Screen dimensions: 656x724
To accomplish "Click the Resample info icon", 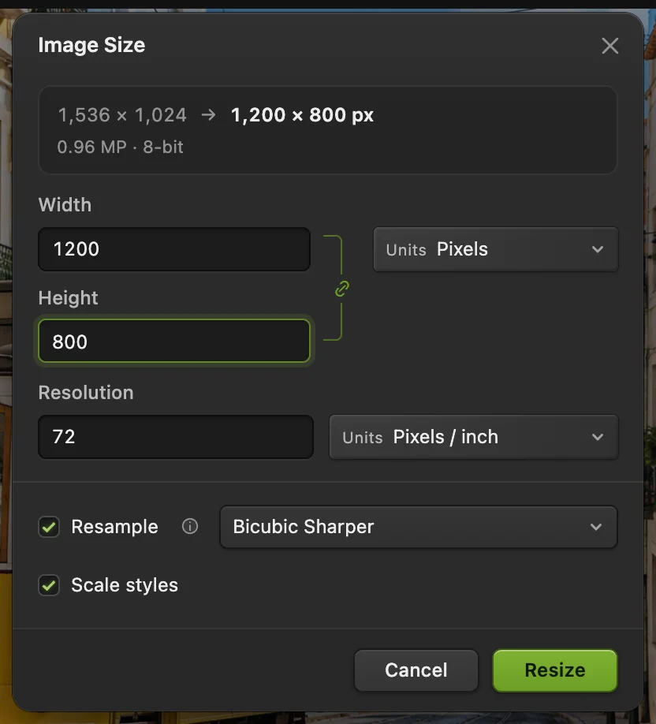I will click(x=190, y=526).
